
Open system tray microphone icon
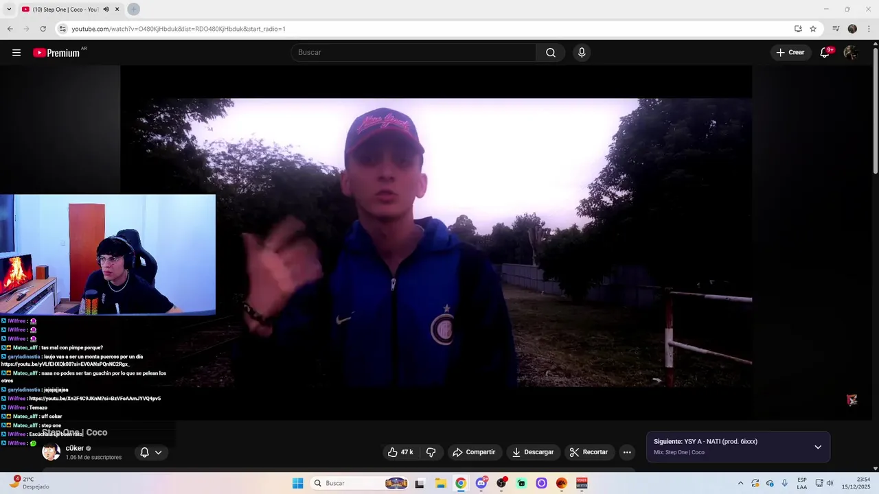[x=785, y=483]
